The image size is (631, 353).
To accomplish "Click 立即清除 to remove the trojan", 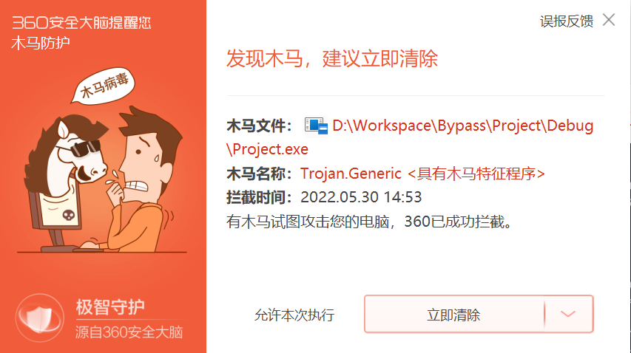I will click(x=453, y=315).
